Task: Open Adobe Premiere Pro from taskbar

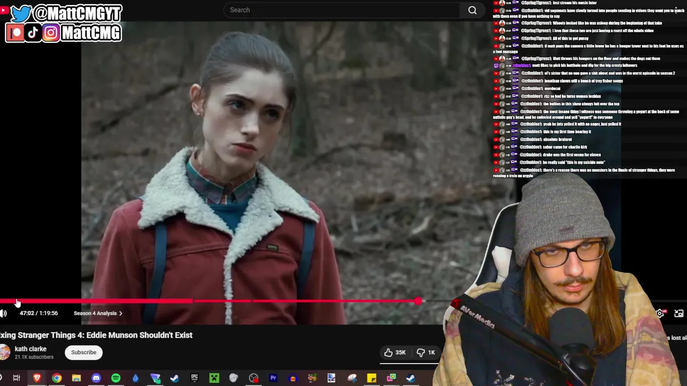Action: pos(273,378)
